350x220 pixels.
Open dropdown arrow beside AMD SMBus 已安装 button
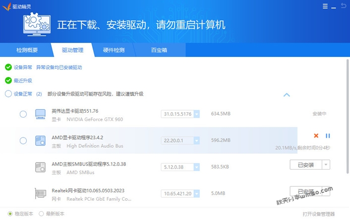[326, 165]
